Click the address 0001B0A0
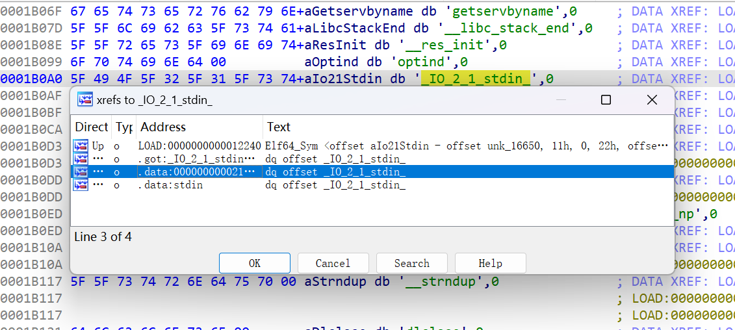Screen dimensions: 735x330 click(31, 79)
